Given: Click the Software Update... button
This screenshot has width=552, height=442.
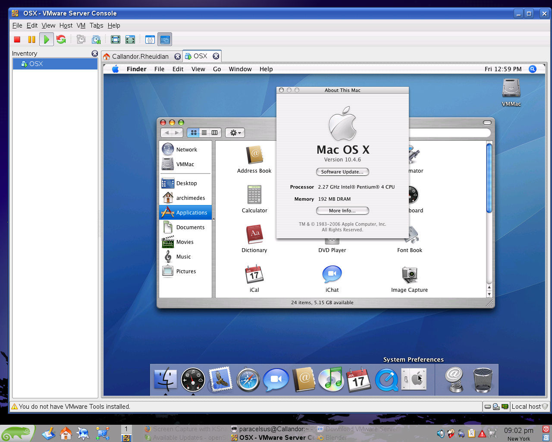Looking at the screenshot, I should [x=342, y=172].
